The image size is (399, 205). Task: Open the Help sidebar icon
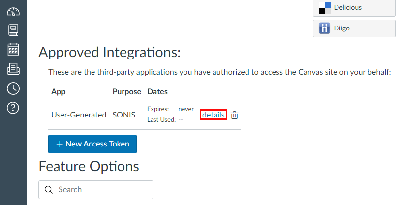click(x=13, y=107)
